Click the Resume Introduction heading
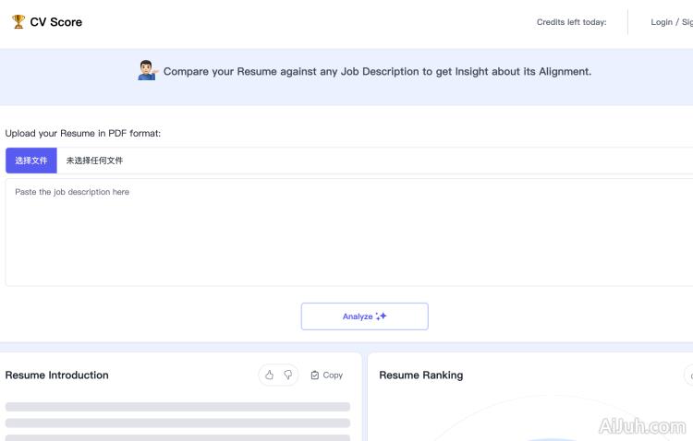The height and width of the screenshot is (441, 693). (x=57, y=375)
